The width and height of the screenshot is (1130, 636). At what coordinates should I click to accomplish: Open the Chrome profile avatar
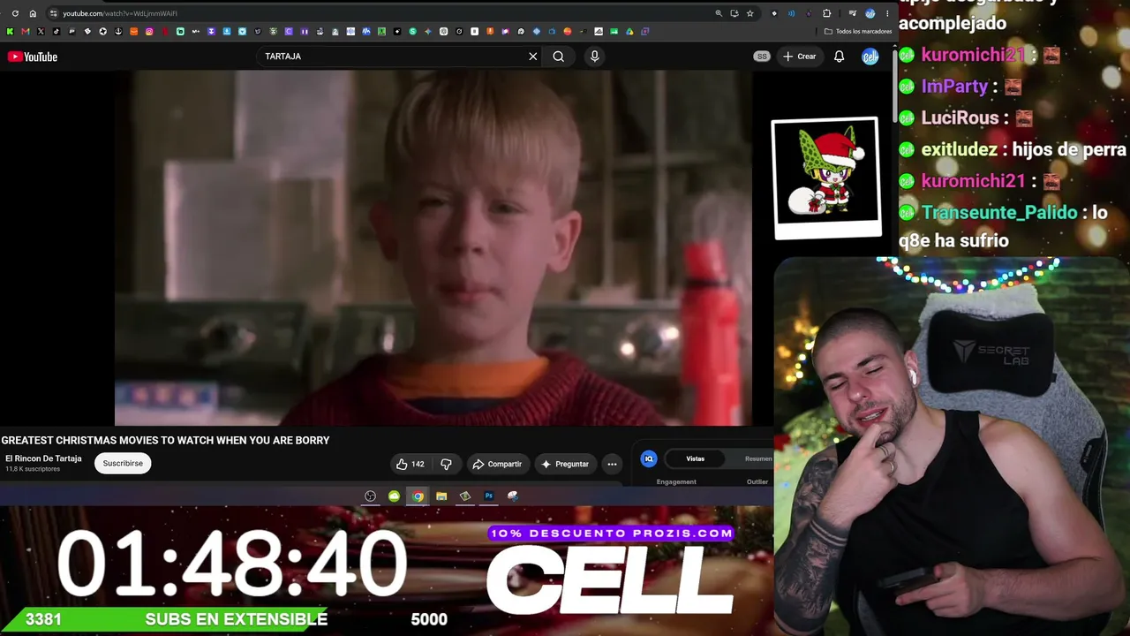(870, 13)
